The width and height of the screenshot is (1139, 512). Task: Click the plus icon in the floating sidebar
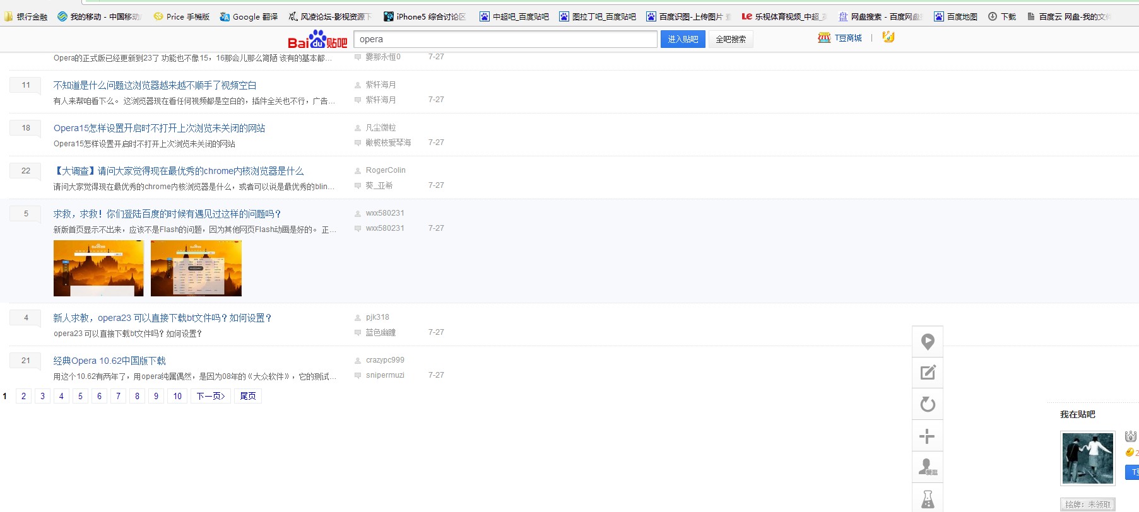pyautogui.click(x=928, y=436)
